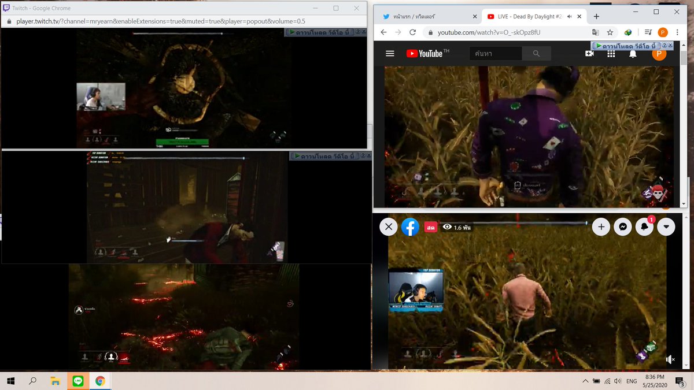Close the download bar on top Twitch stream
The image size is (694, 390).
(364, 32)
